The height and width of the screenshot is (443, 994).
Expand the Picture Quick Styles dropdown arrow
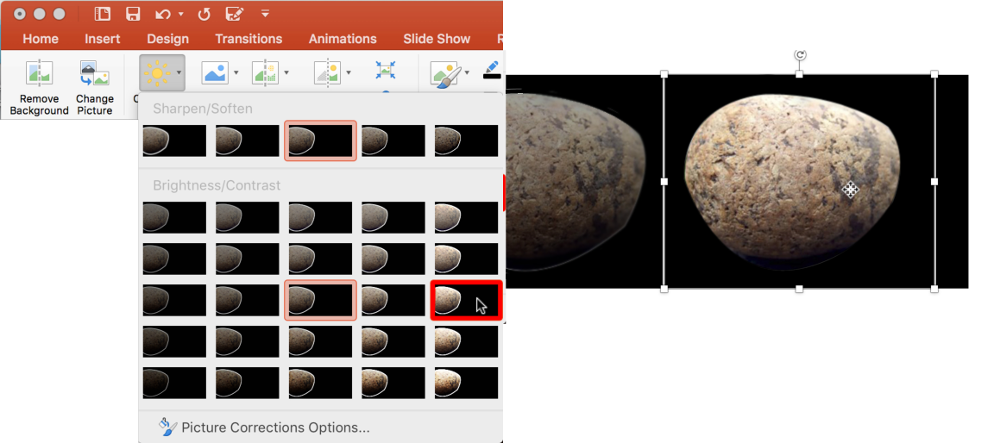tap(467, 72)
